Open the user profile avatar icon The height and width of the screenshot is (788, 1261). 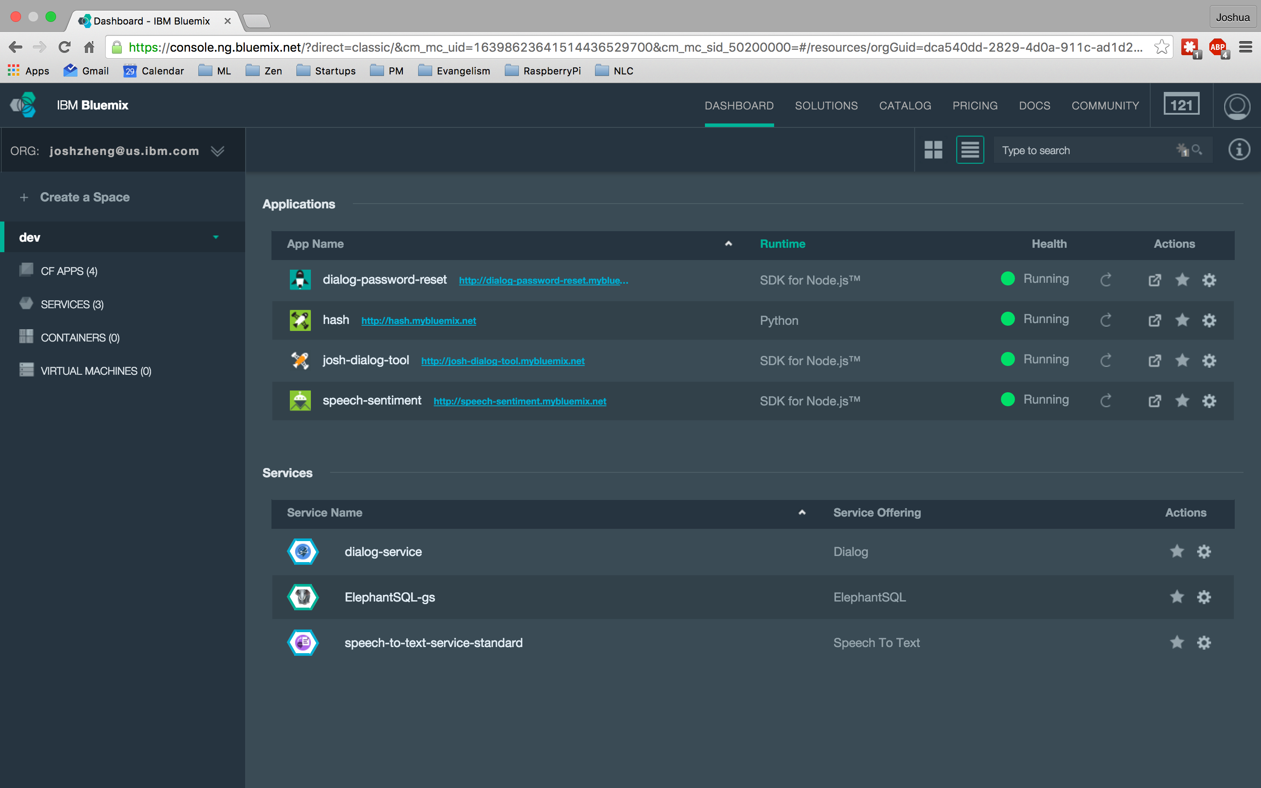1236,106
